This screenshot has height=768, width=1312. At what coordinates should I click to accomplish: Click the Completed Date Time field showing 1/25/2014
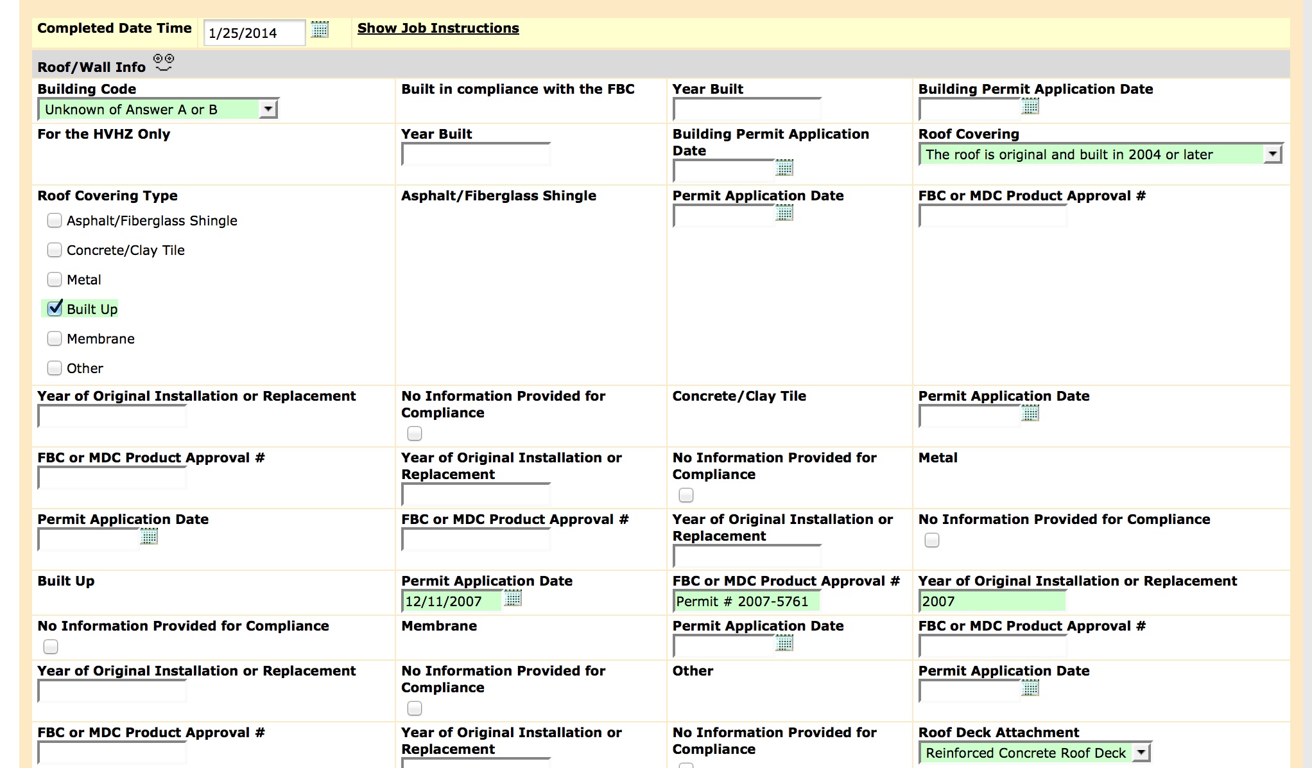[x=254, y=33]
